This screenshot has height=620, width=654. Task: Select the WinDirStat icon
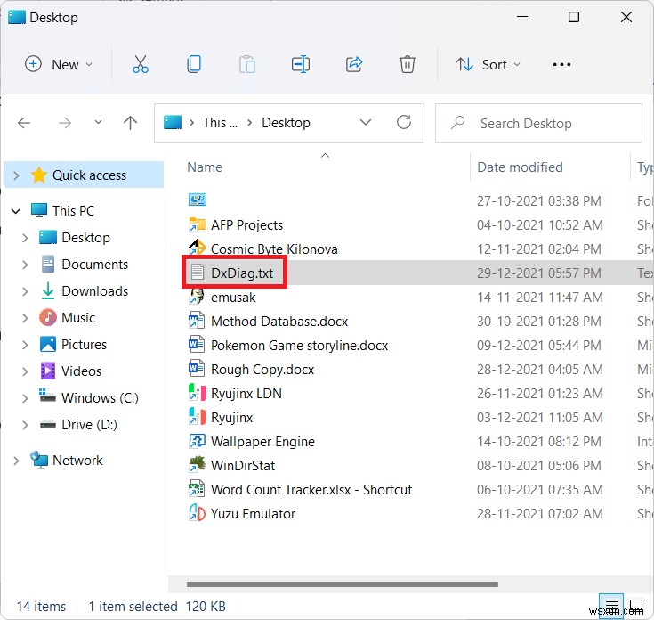click(197, 465)
